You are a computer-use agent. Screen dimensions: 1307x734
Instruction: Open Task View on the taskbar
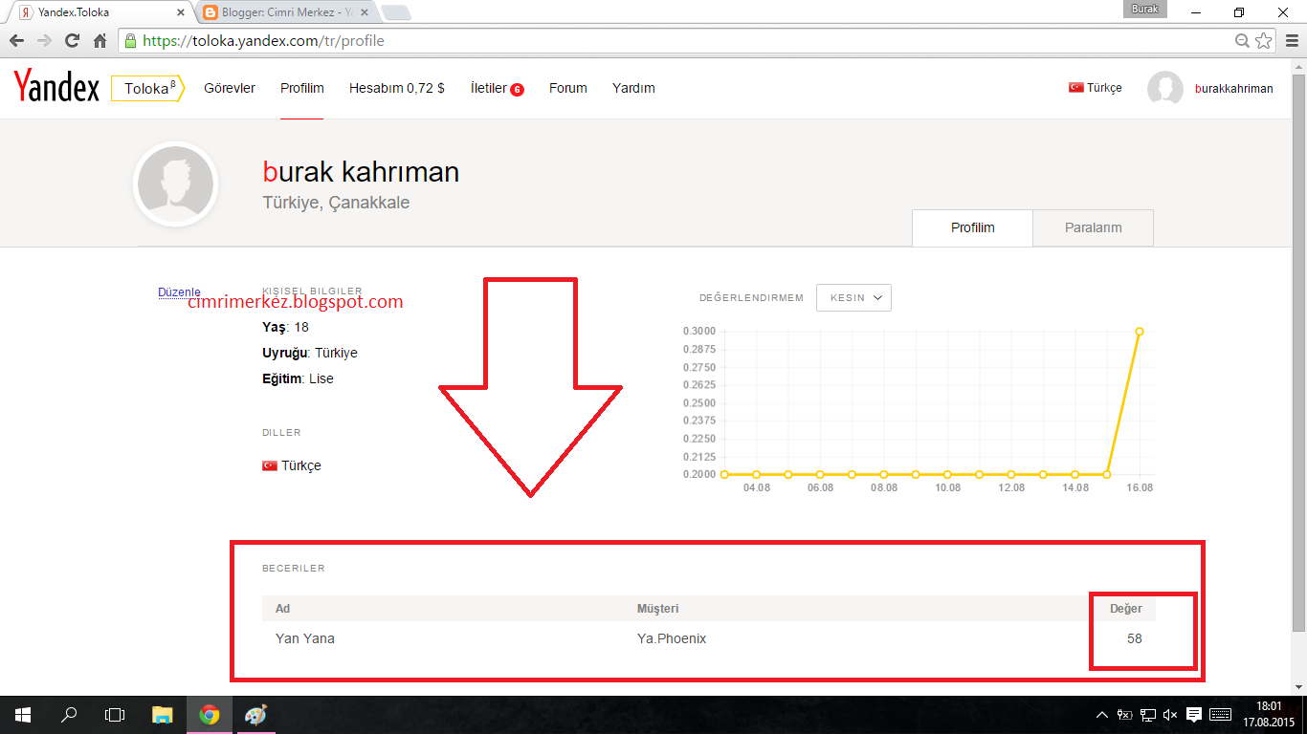115,714
